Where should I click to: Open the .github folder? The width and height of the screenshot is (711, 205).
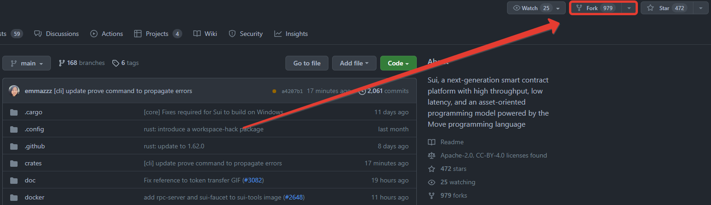[35, 146]
